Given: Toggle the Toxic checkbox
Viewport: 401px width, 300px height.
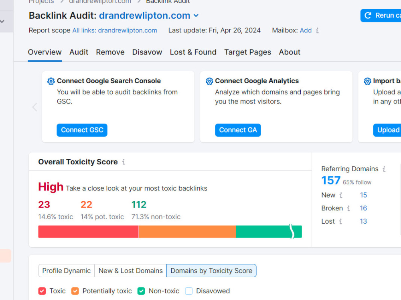Looking at the screenshot, I should click(x=42, y=291).
